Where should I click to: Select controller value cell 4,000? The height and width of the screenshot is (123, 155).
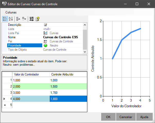pyautogui.click(x=31, y=99)
